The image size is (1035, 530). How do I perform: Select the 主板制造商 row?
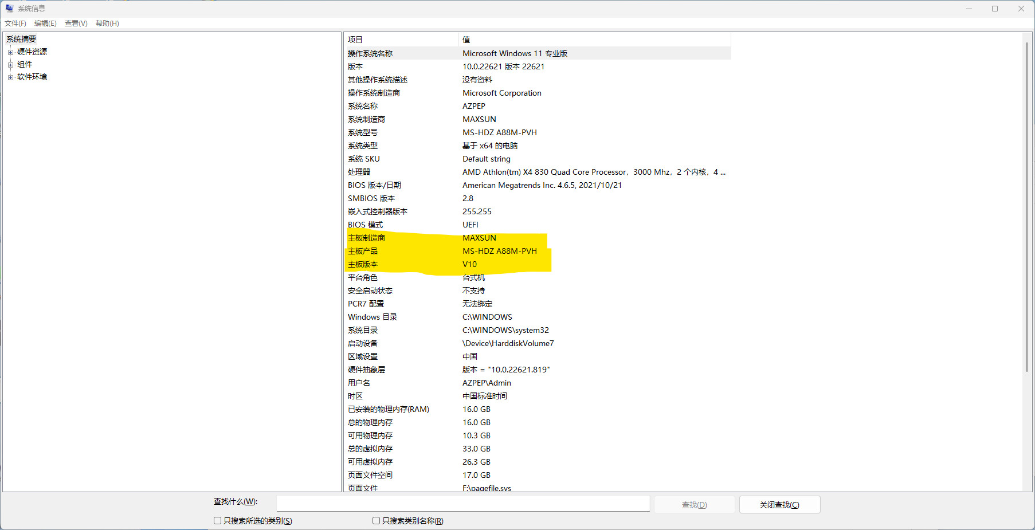[538, 238]
